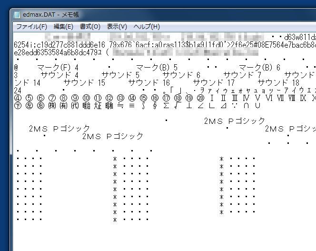Click the edmax.DAT - メモ帳 window title
The height and width of the screenshot is (251, 316).
pyautogui.click(x=51, y=15)
